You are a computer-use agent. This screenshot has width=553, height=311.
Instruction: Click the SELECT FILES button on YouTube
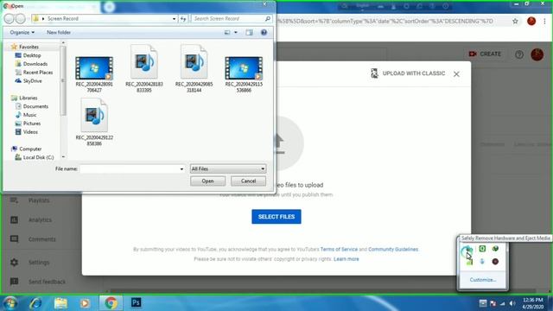coord(276,217)
